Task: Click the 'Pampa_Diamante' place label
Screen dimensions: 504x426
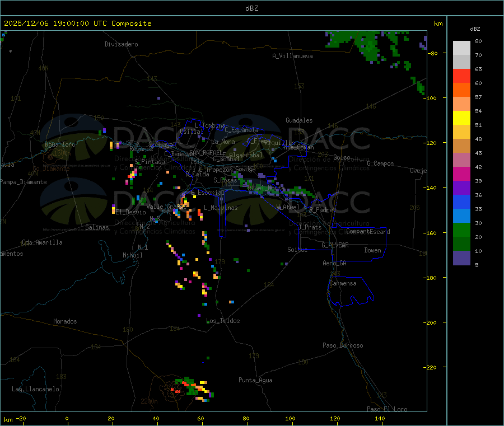Action: click(x=23, y=182)
